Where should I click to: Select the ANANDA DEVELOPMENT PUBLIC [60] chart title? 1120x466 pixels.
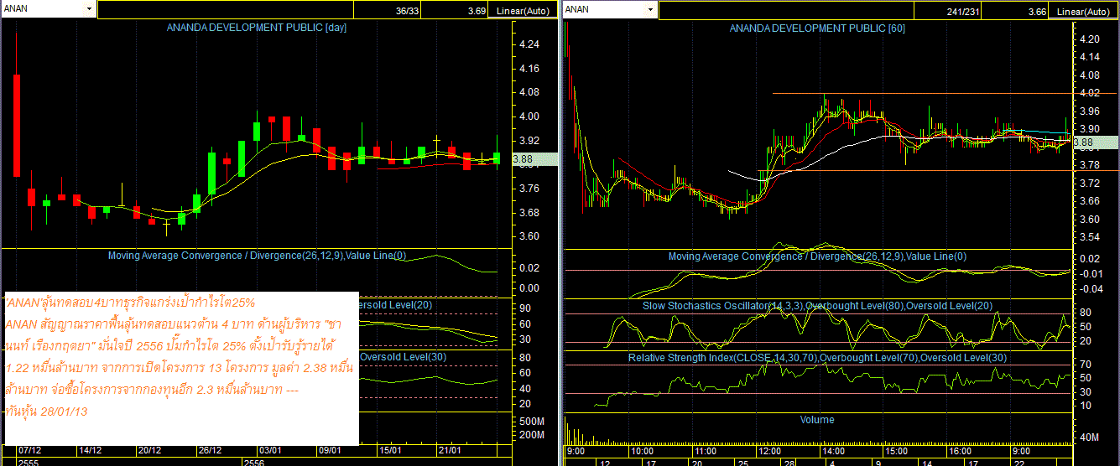coord(817,28)
